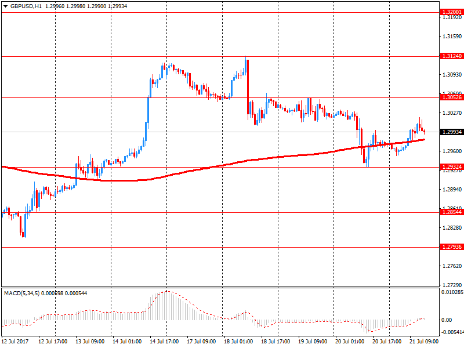The width and height of the screenshot is (464, 348).
Task: Select the 12 Jul 2017 time axis label
Action: [x=15, y=342]
